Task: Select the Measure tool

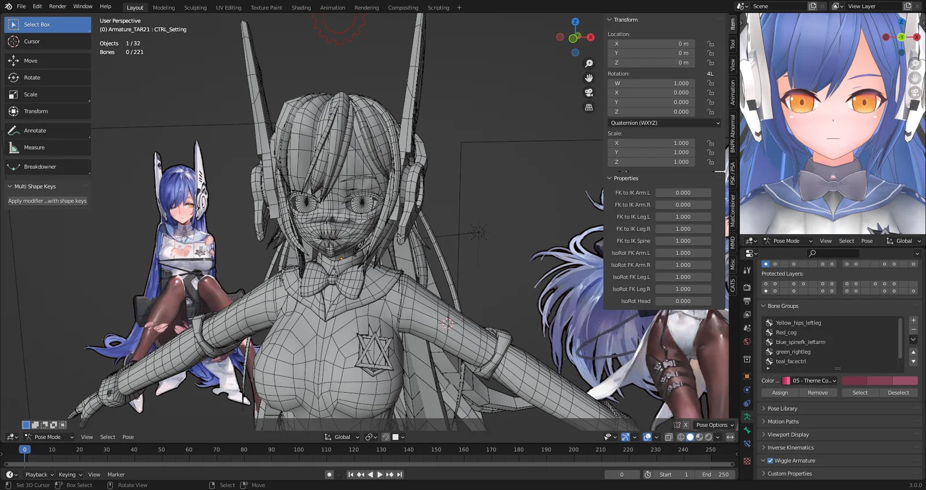Action: 47,148
